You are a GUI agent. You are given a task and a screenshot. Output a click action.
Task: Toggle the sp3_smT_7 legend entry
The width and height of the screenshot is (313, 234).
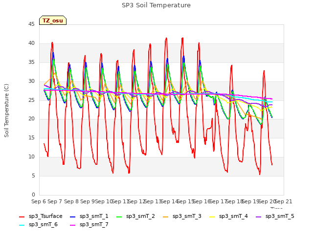(x=89, y=224)
